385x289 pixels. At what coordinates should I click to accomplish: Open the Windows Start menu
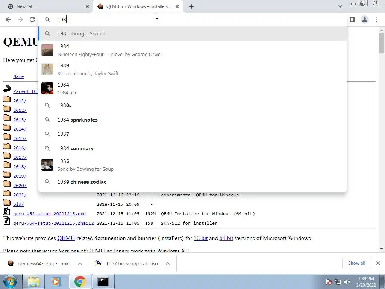point(10,281)
